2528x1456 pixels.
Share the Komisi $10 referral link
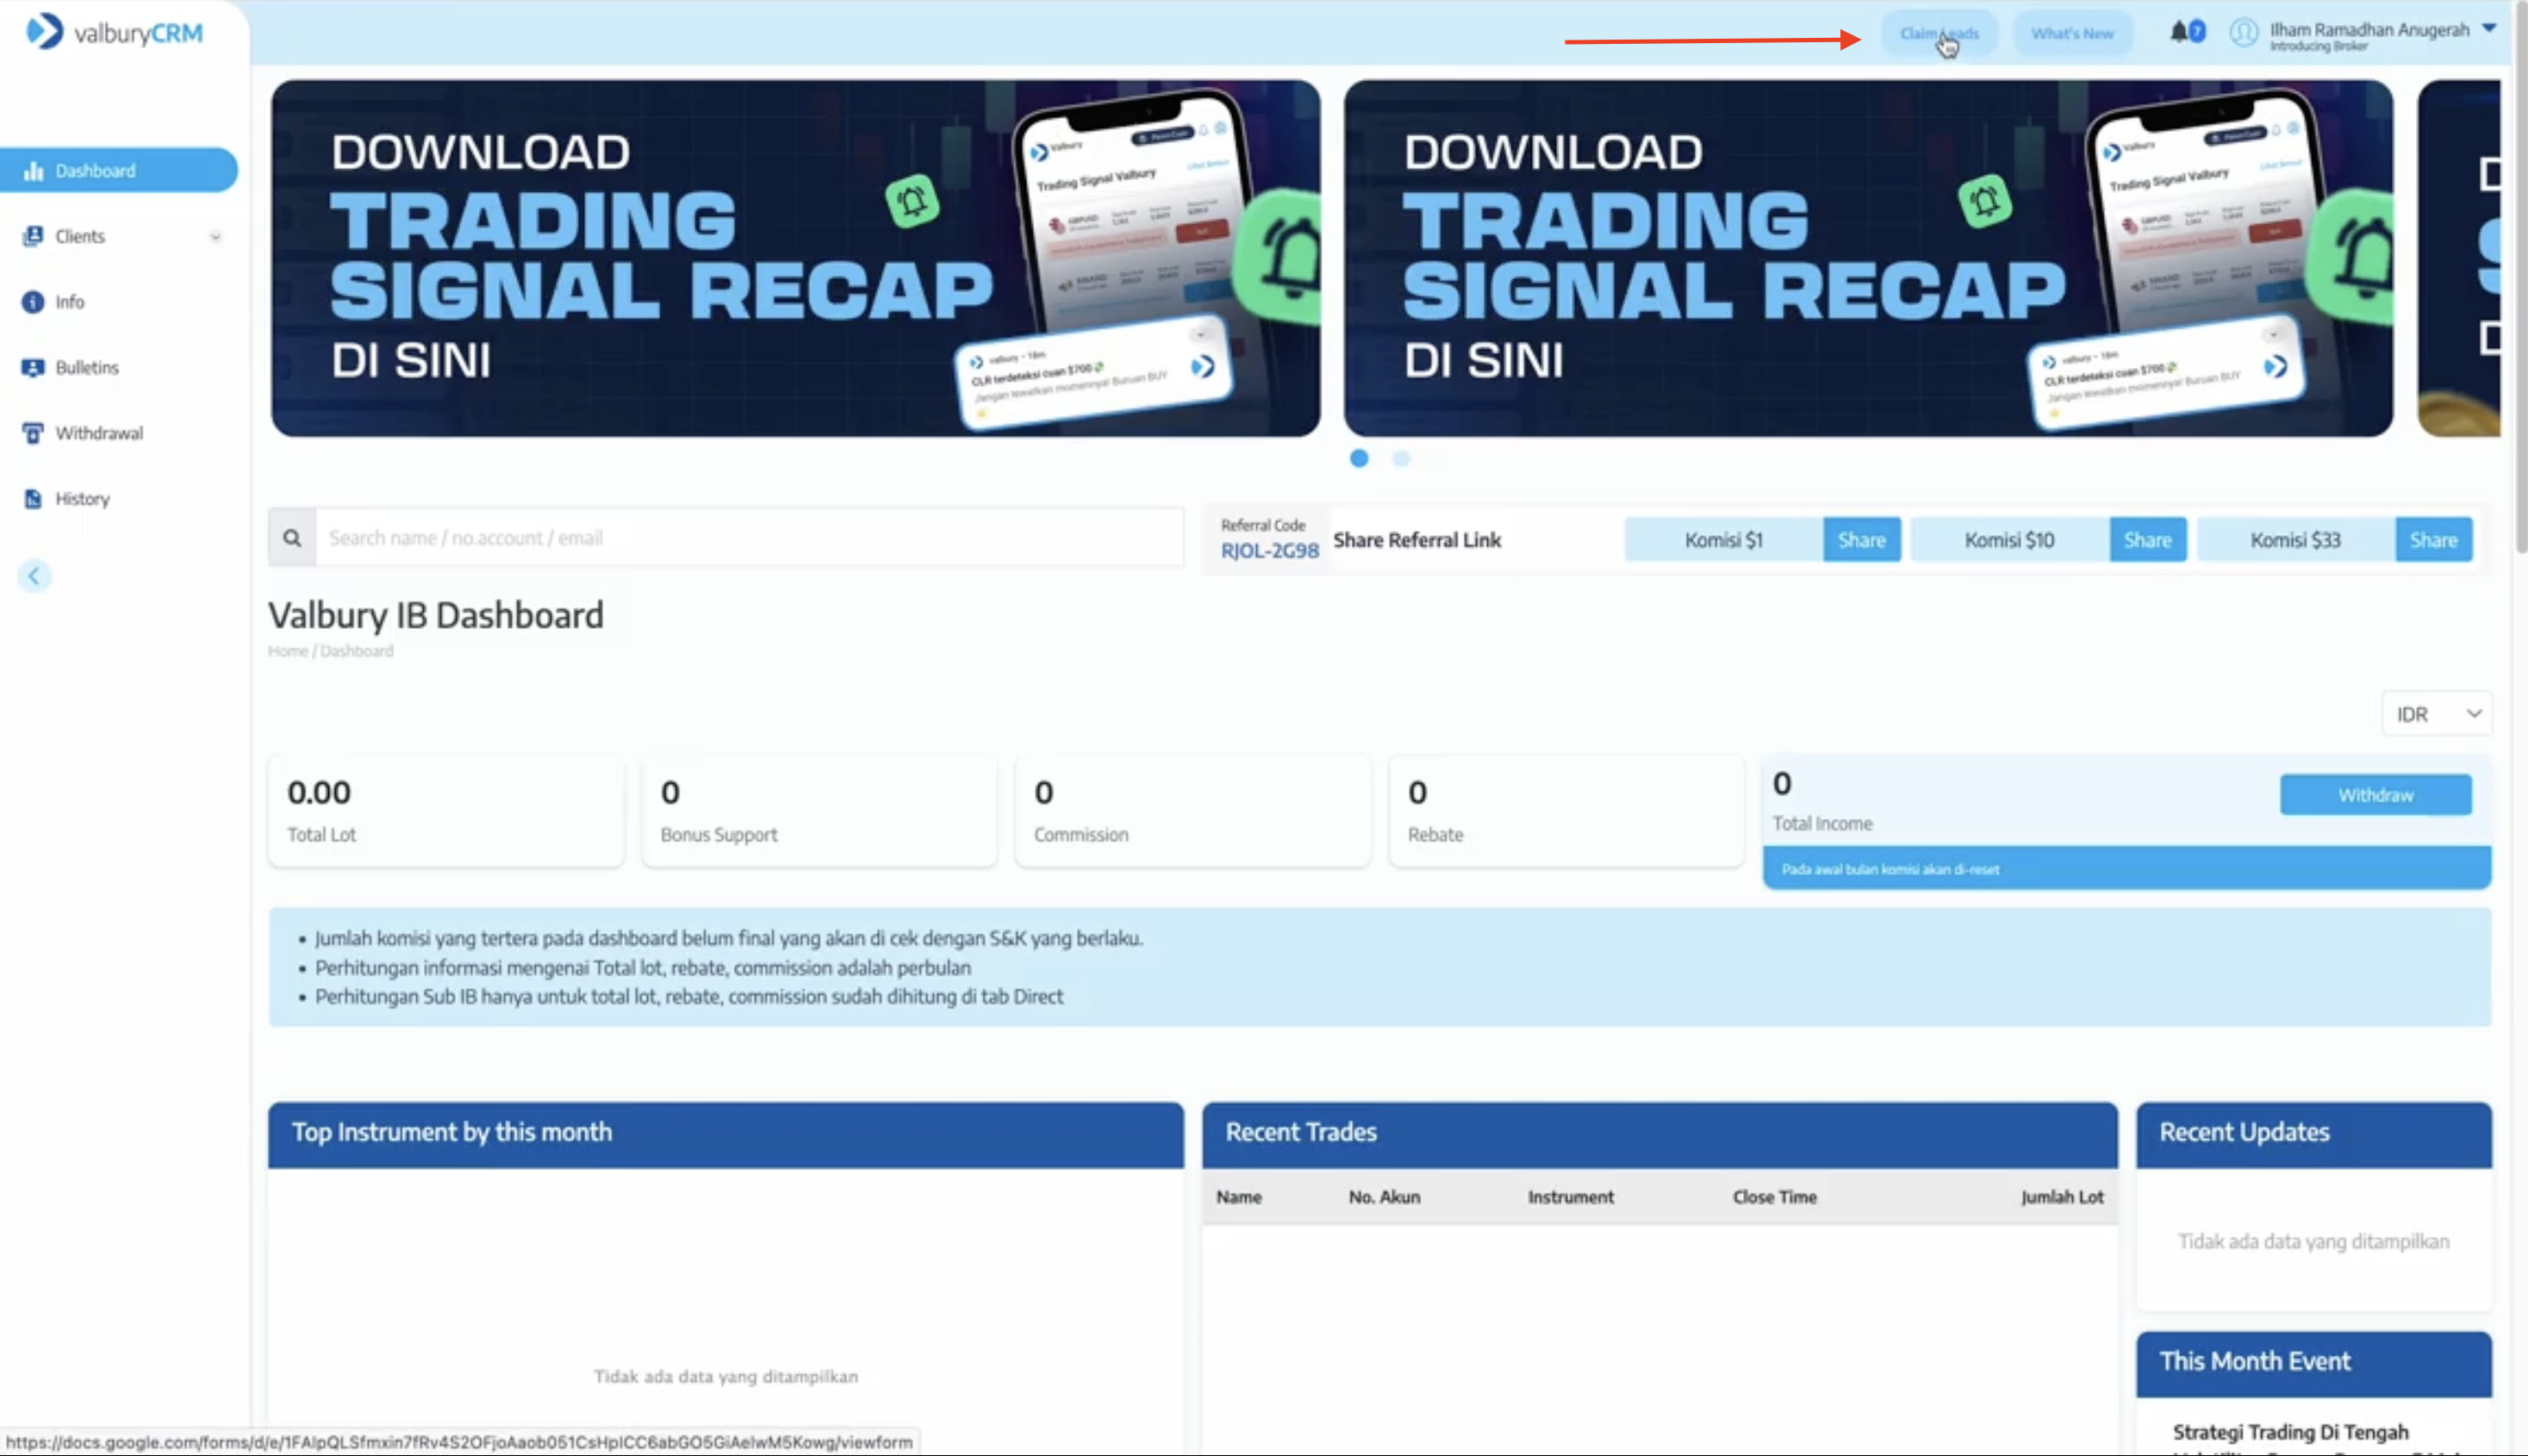2147,540
